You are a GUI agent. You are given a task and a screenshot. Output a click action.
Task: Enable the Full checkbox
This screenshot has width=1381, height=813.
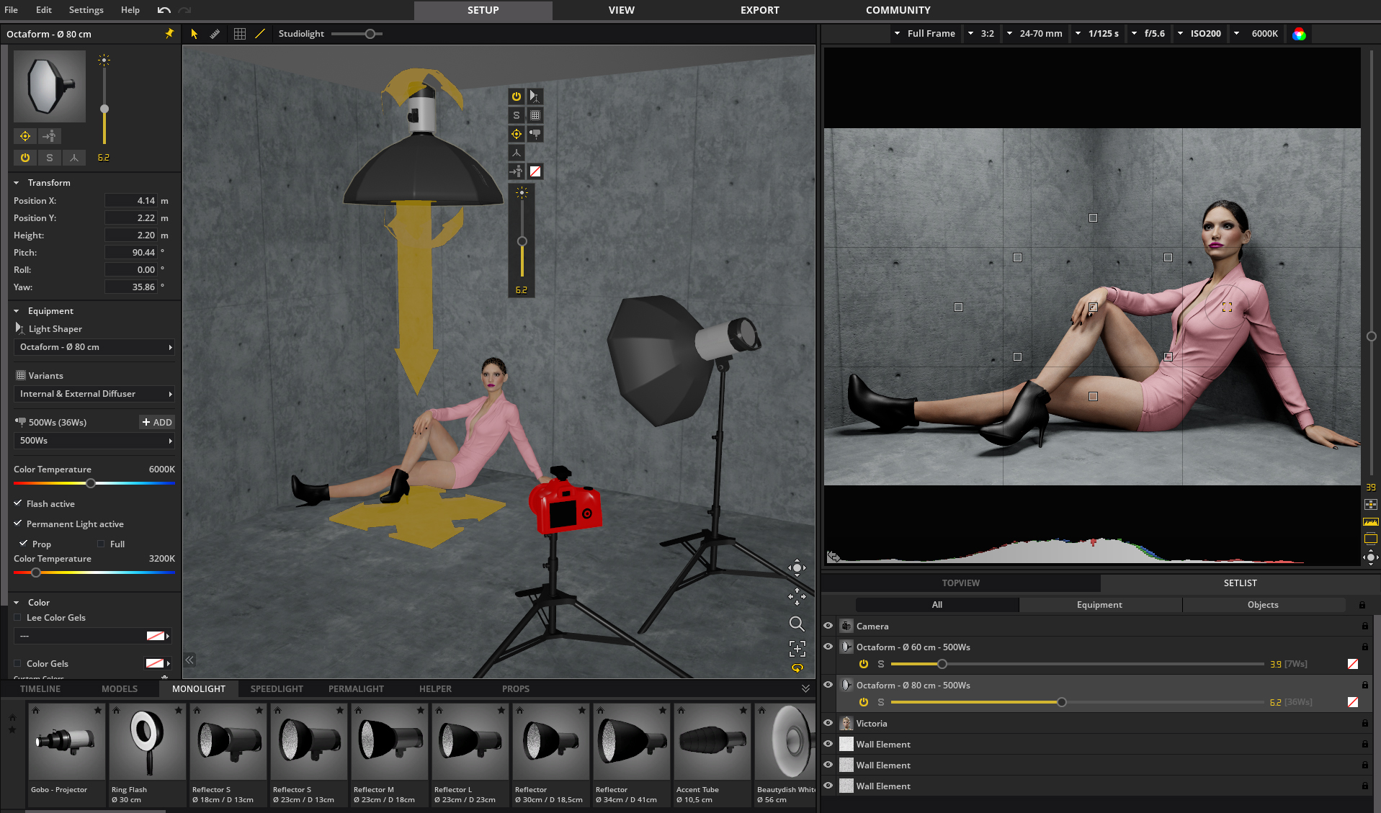coord(101,544)
